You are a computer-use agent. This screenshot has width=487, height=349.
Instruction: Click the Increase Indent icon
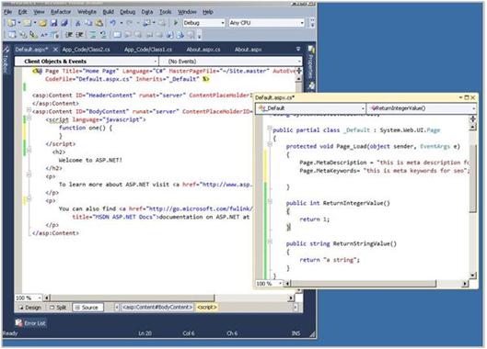(79, 35)
